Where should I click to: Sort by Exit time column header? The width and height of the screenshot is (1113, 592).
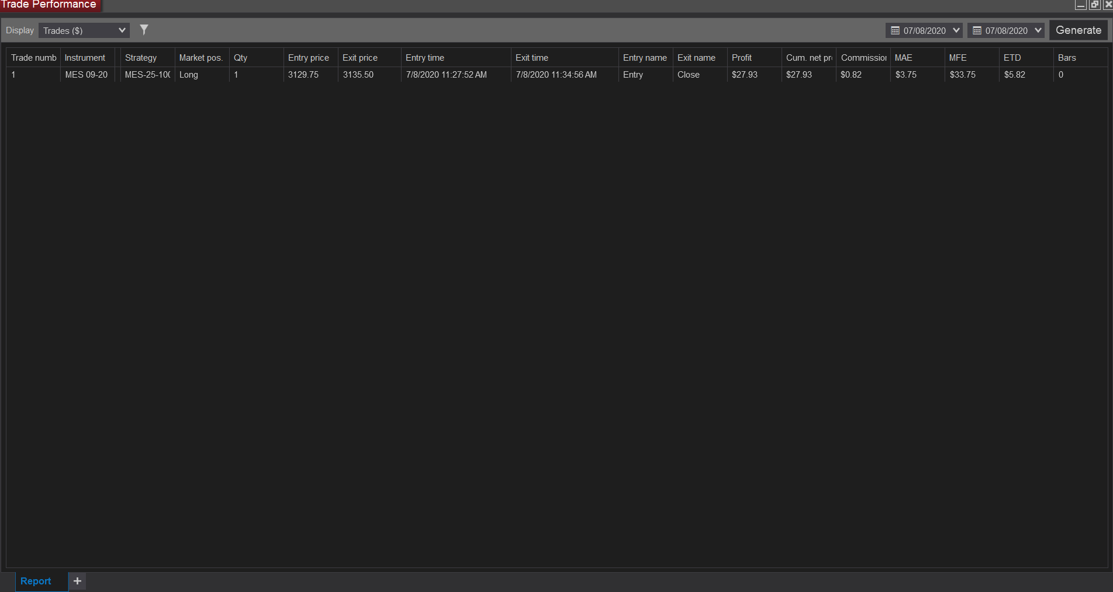coord(565,58)
